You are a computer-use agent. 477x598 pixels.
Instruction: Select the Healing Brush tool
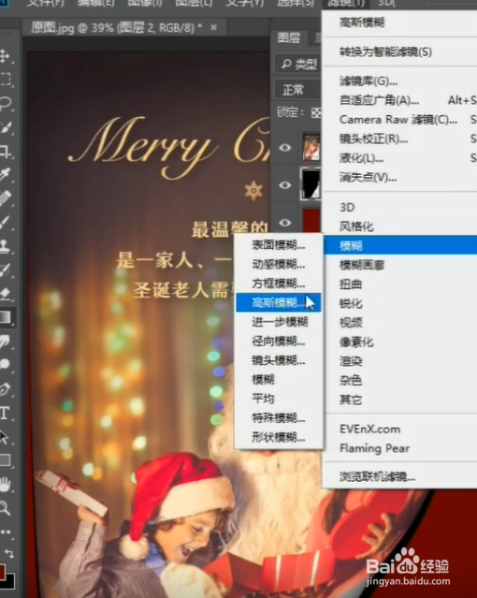pyautogui.click(x=6, y=198)
